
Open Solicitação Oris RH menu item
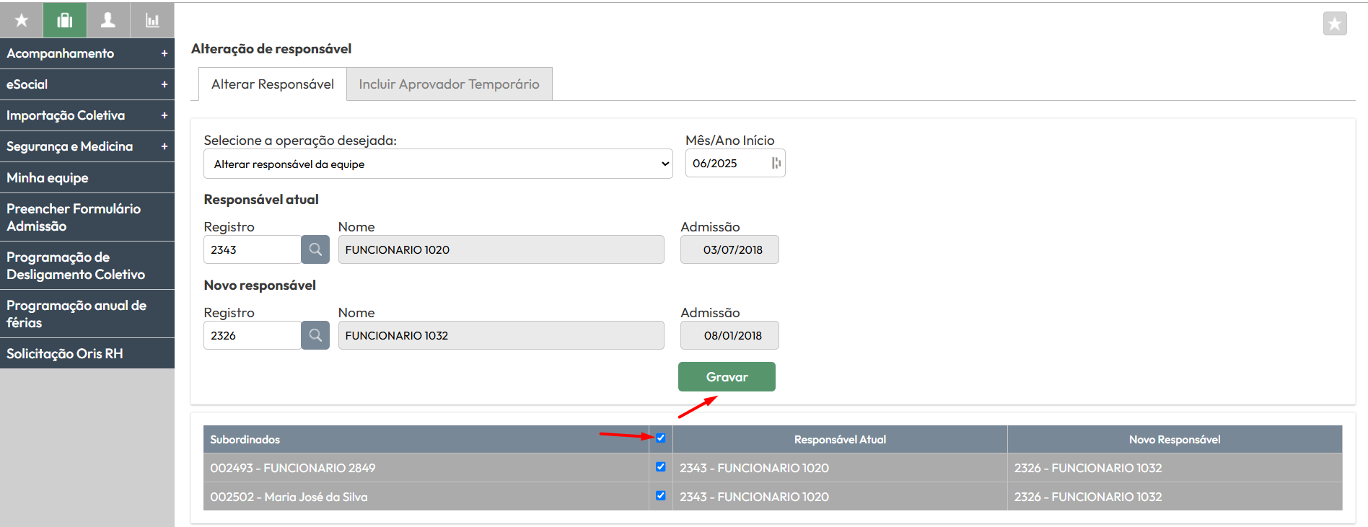[87, 353]
